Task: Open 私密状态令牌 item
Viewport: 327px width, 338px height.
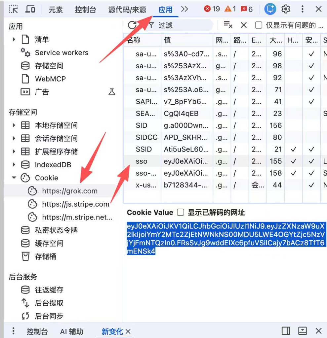Action: pos(56,230)
